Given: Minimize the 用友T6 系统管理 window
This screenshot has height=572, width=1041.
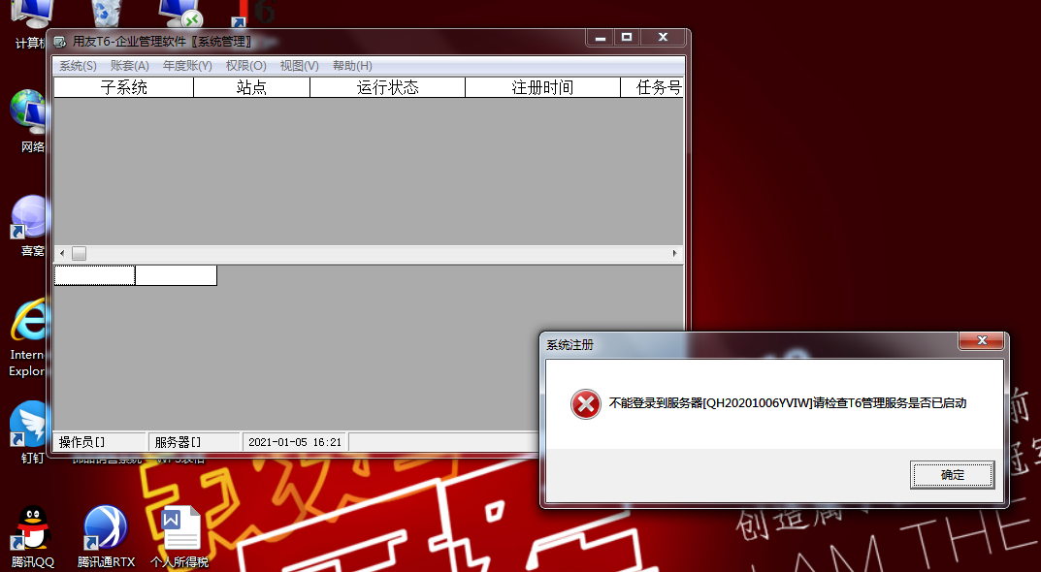Looking at the screenshot, I should point(601,38).
